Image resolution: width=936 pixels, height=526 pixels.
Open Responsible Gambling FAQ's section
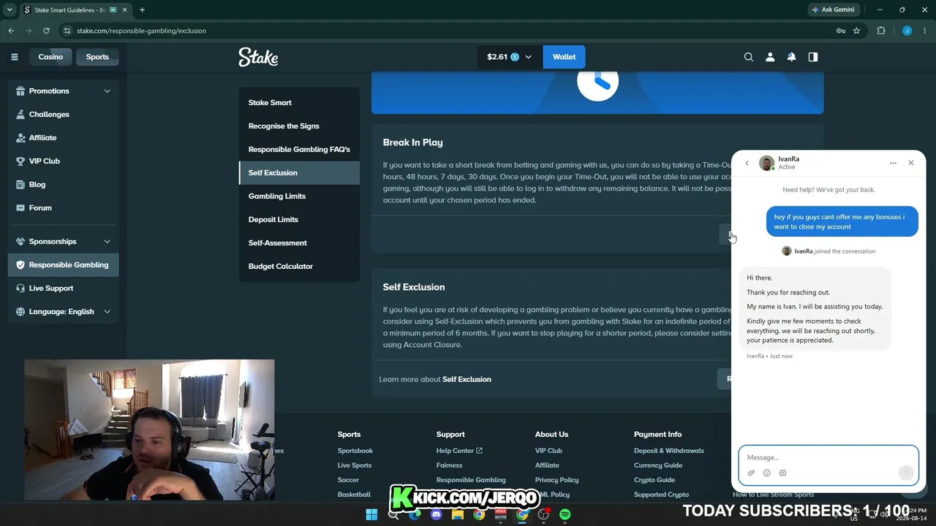pos(299,149)
